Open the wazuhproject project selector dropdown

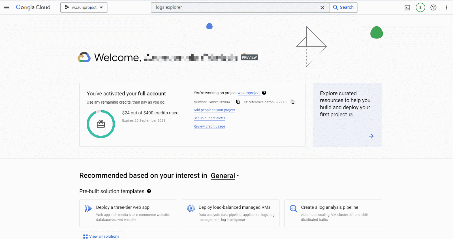point(84,8)
